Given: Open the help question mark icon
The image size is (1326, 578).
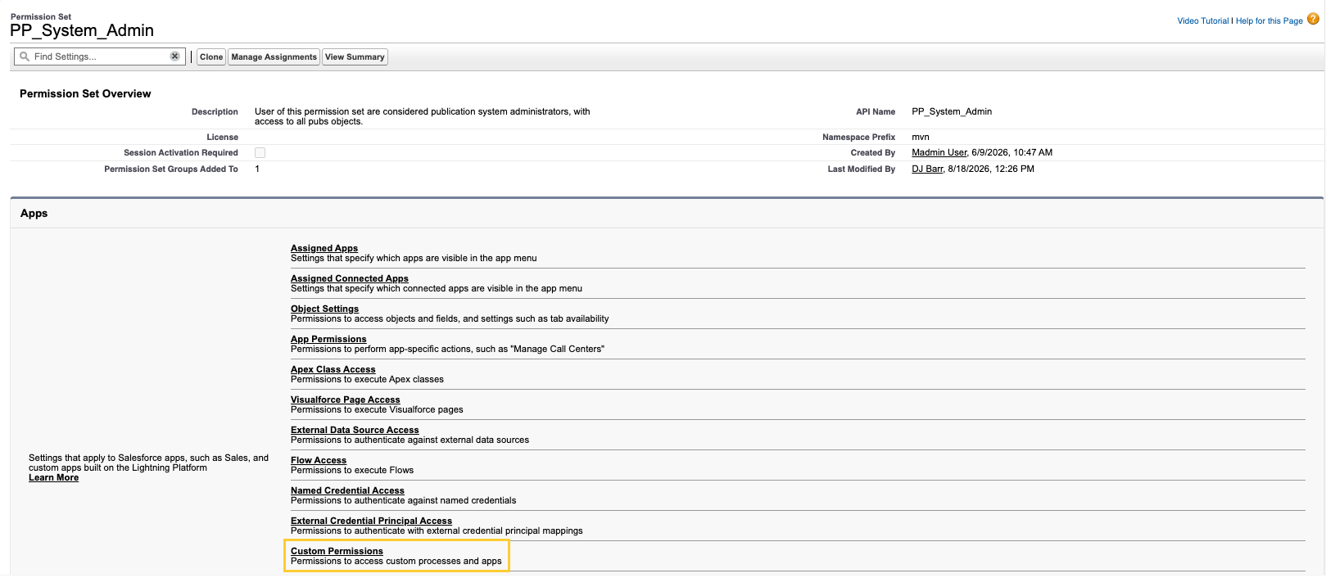Looking at the screenshot, I should [1313, 20].
